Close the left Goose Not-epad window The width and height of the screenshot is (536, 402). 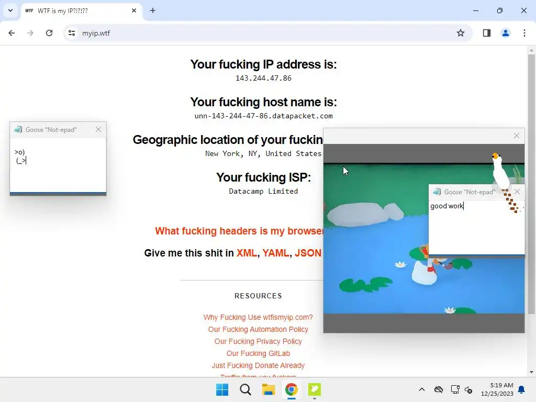(98, 130)
